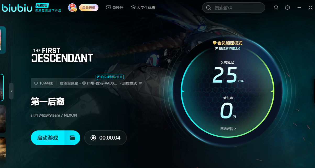Click the monitor icon next to 10.44KB
This screenshot has width=315, height=168.
pos(36,83)
